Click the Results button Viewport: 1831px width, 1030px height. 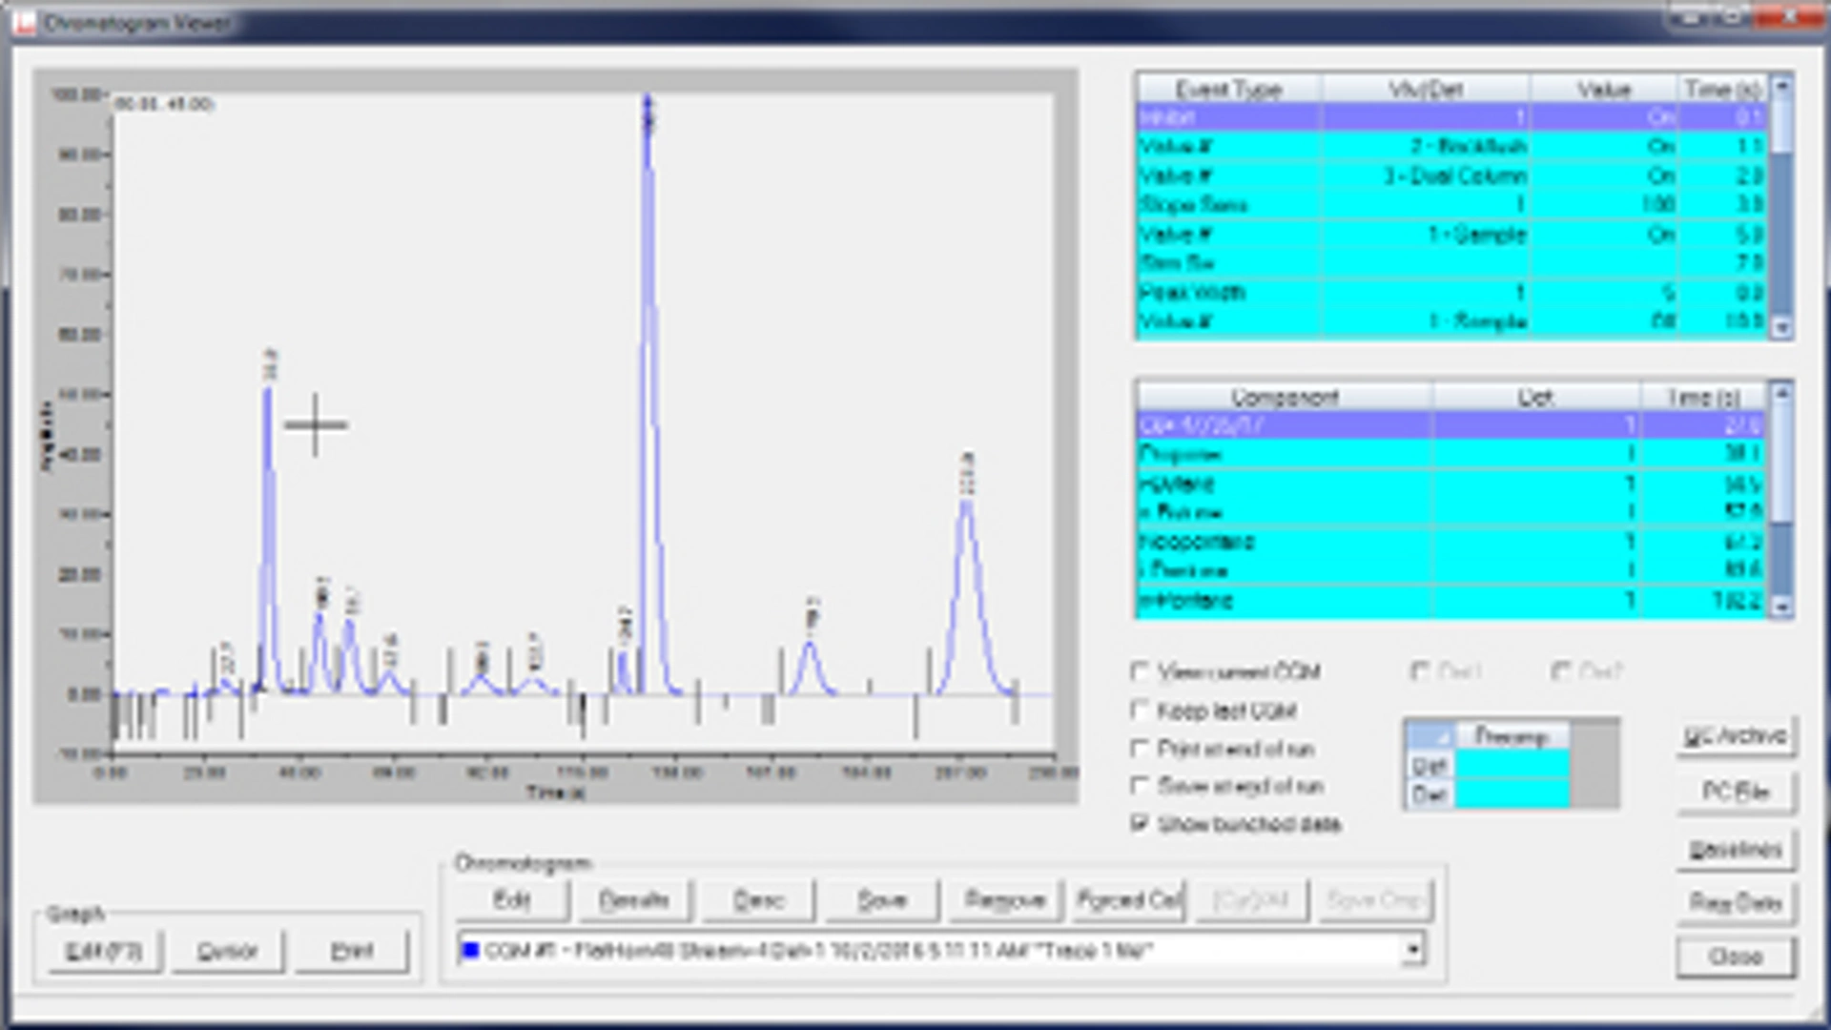pos(636,900)
